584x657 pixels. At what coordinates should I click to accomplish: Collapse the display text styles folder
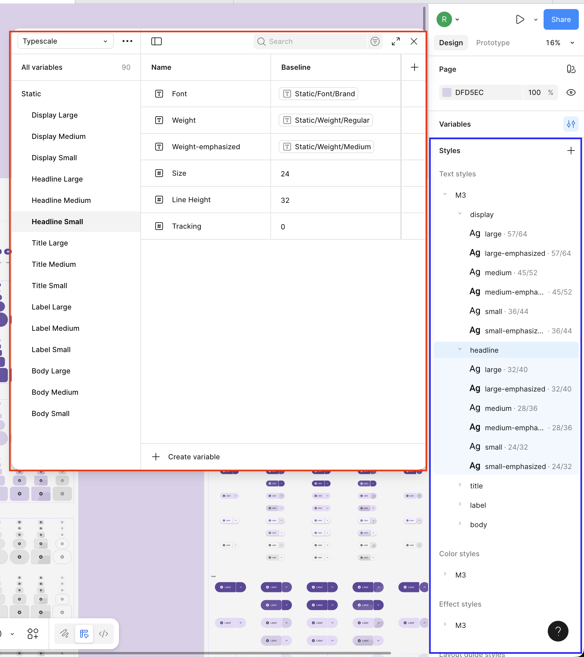tap(460, 214)
